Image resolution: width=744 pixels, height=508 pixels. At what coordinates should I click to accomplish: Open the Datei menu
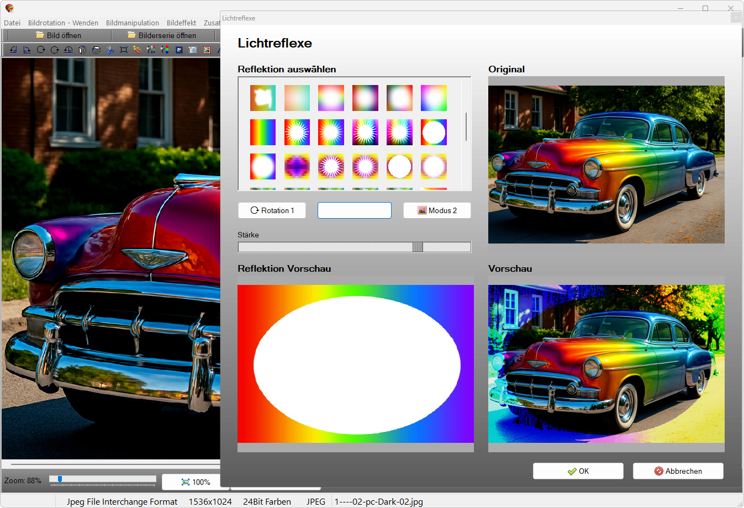pyautogui.click(x=12, y=23)
